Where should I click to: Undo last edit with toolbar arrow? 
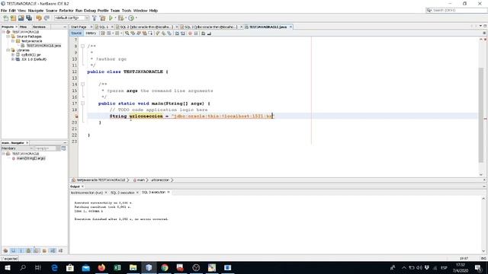pyautogui.click(x=39, y=18)
